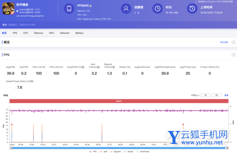This screenshot has width=237, height=153.
Task: Click the package name com.tencent.tmgp.pubgmhd
Action: click(30, 16)
